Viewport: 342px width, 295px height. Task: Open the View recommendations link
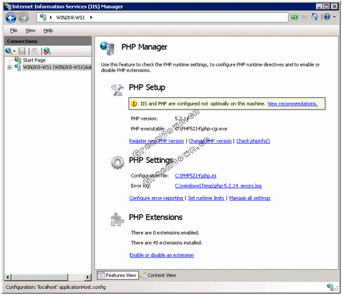point(293,104)
